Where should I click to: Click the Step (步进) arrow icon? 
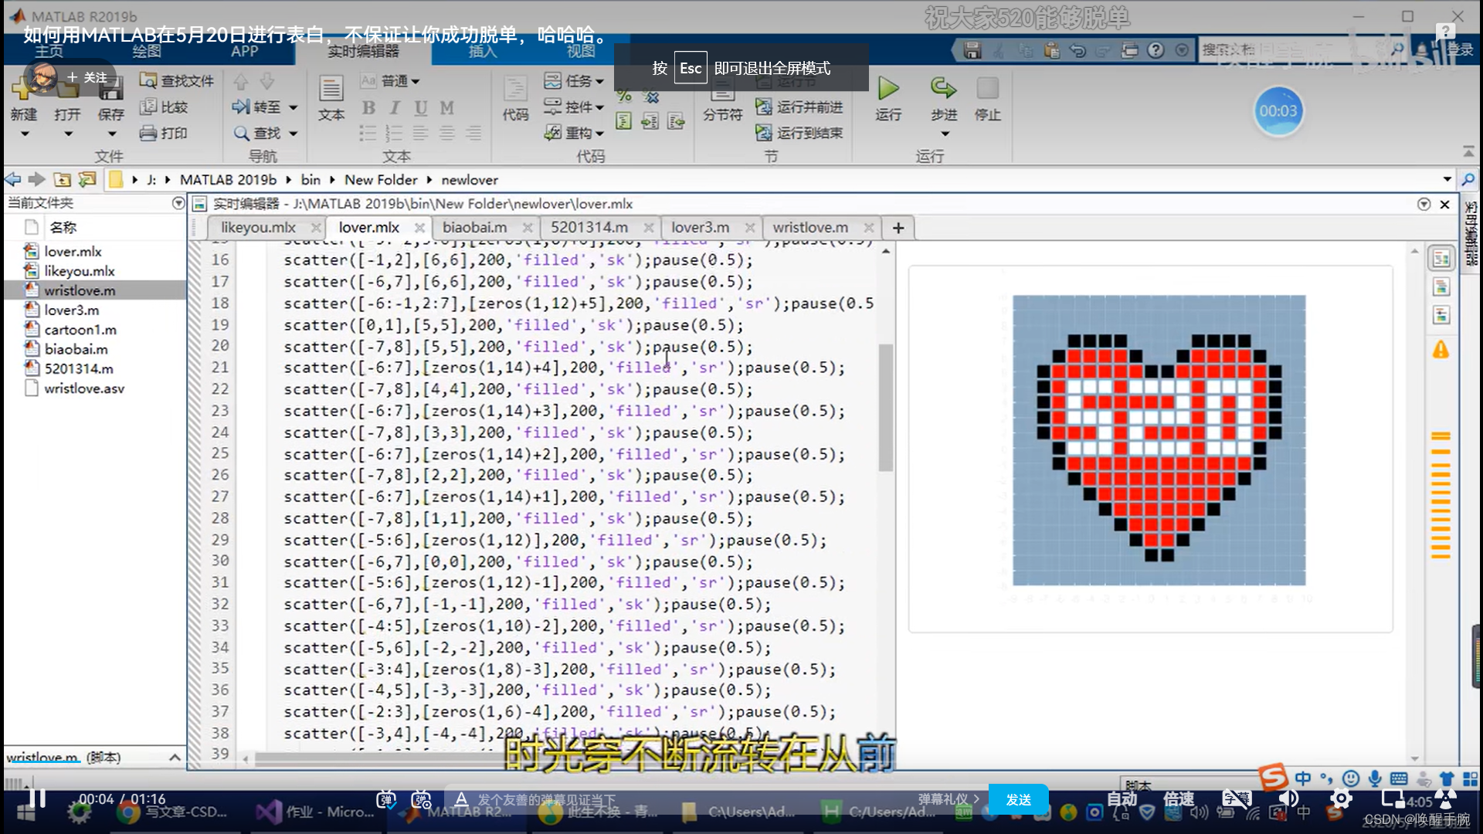[x=943, y=87]
